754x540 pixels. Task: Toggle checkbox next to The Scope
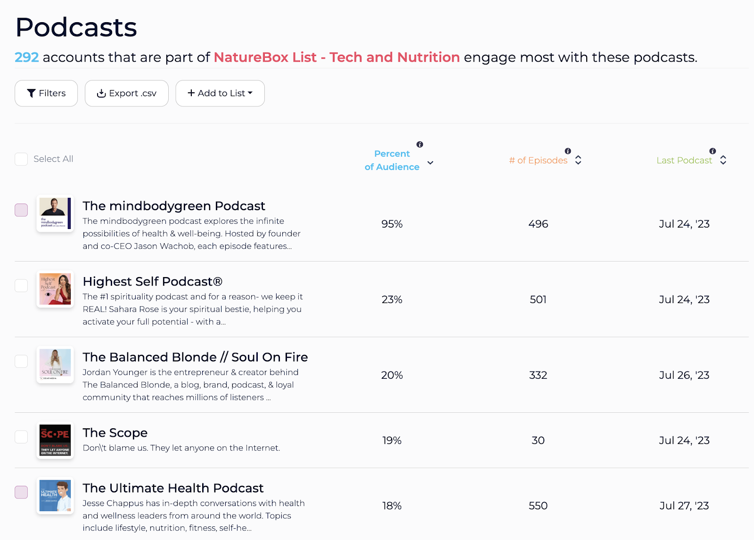point(21,437)
